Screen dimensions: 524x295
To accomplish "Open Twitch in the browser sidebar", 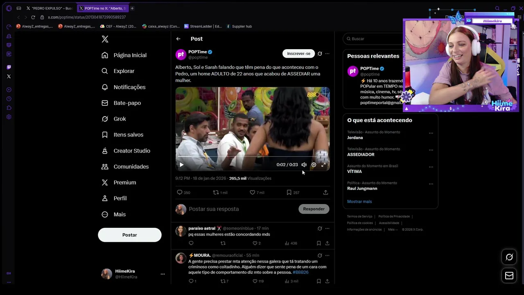I will point(9,67).
